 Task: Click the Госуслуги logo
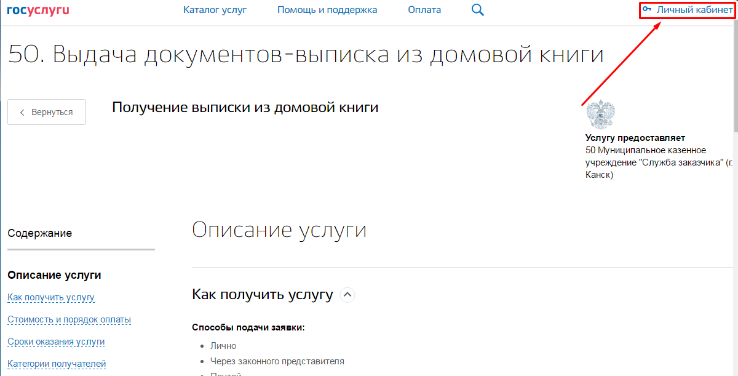pyautogui.click(x=38, y=10)
